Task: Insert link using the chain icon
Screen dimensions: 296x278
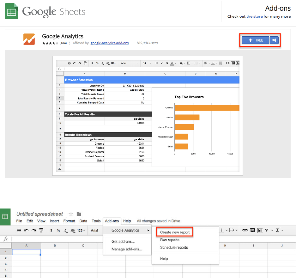Action: (245, 230)
